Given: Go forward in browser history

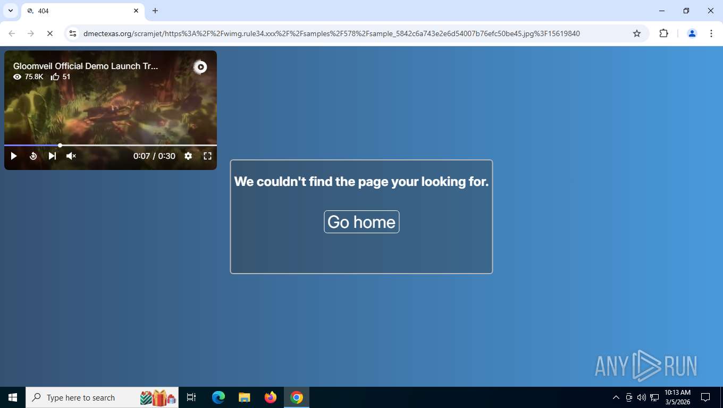Looking at the screenshot, I should coord(31,33).
